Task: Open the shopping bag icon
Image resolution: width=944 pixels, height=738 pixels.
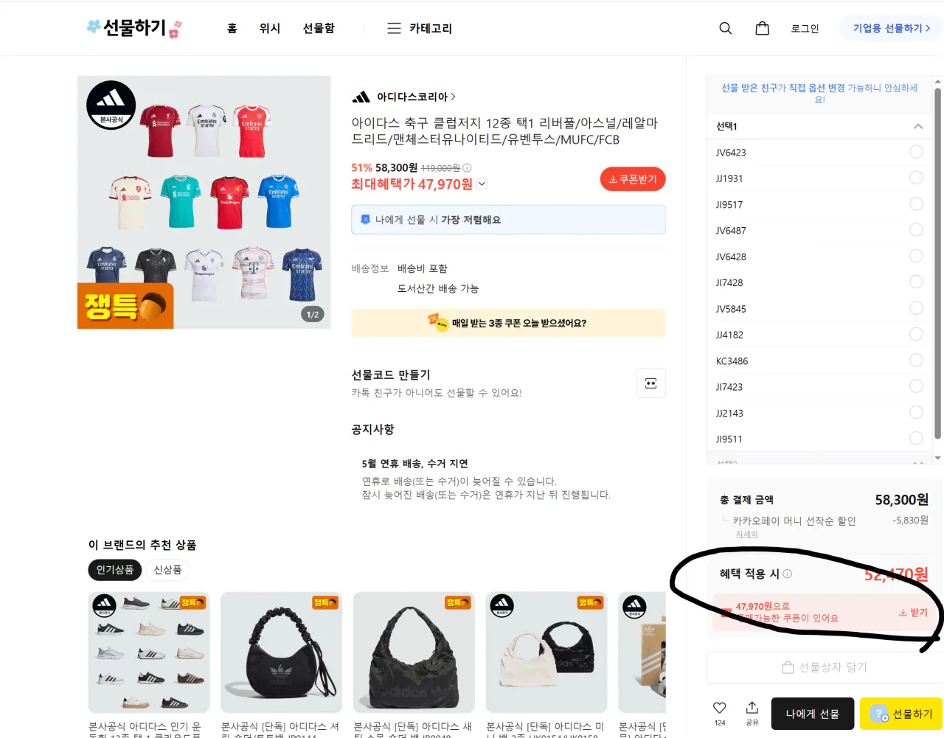Action: pos(763,28)
